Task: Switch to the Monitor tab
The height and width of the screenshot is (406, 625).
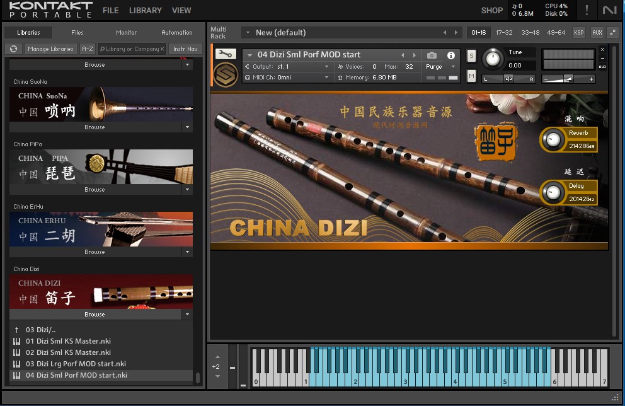Action: coord(127,33)
